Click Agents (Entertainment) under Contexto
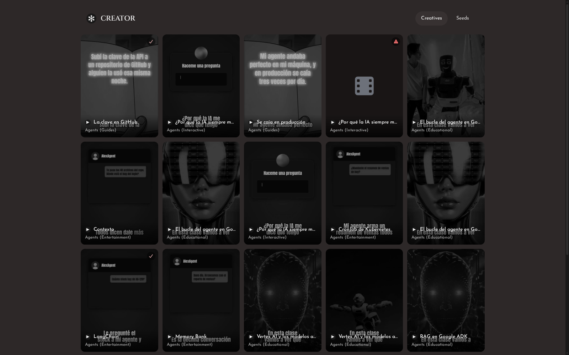The height and width of the screenshot is (355, 569). 108,237
